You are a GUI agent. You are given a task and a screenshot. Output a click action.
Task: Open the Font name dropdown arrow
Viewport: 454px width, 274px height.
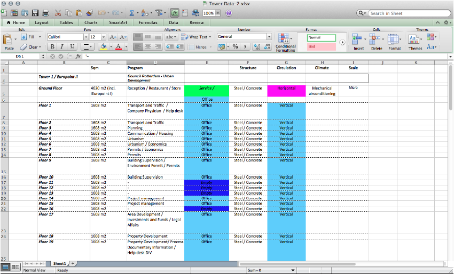click(x=85, y=37)
